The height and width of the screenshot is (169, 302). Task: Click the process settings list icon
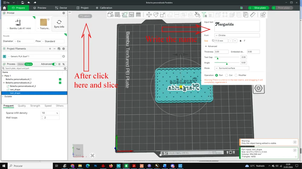click(59, 64)
